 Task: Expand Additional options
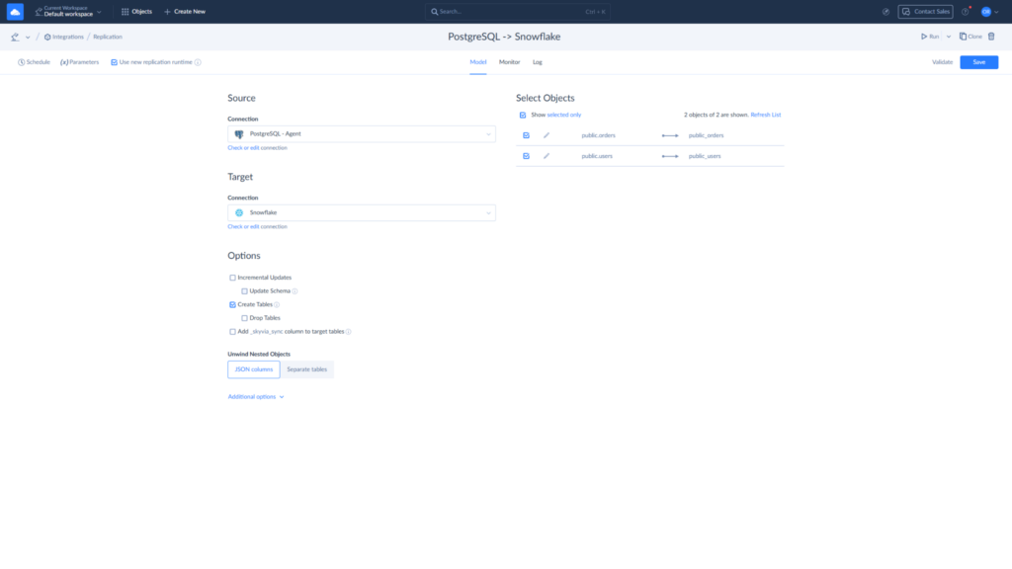click(256, 397)
